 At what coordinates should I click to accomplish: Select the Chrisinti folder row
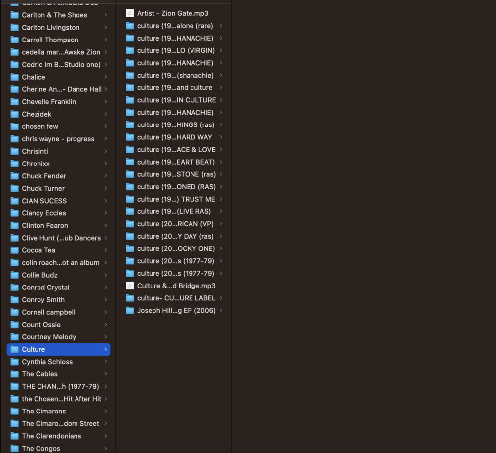(59, 151)
